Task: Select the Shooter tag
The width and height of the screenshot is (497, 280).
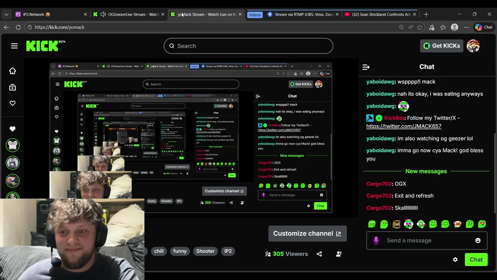Action: point(205,251)
